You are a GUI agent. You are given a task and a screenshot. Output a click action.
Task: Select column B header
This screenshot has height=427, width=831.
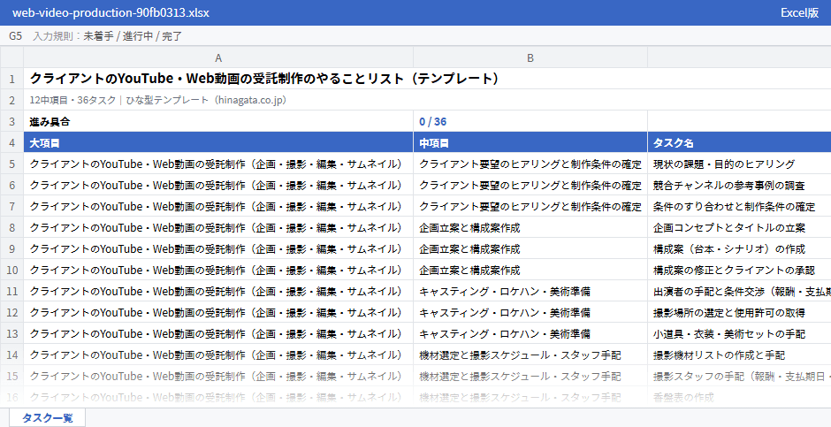(x=530, y=57)
